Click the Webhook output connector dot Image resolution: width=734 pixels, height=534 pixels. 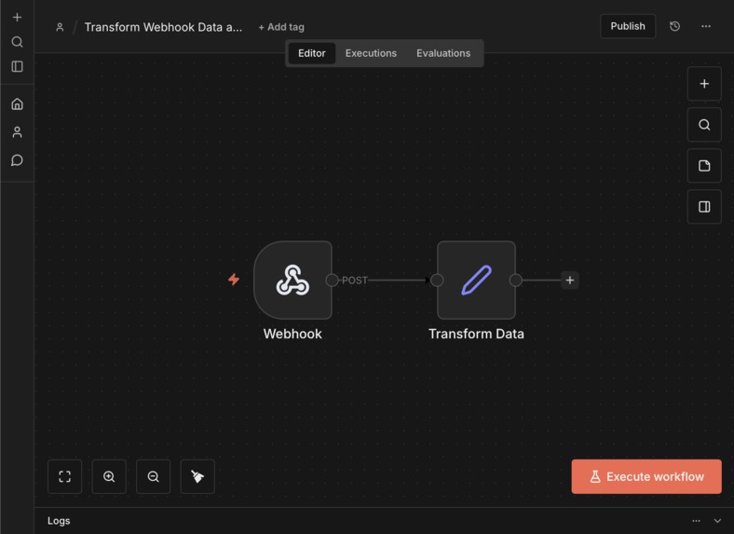click(x=332, y=281)
